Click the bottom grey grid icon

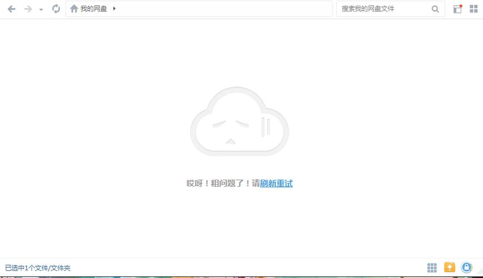coord(432,268)
